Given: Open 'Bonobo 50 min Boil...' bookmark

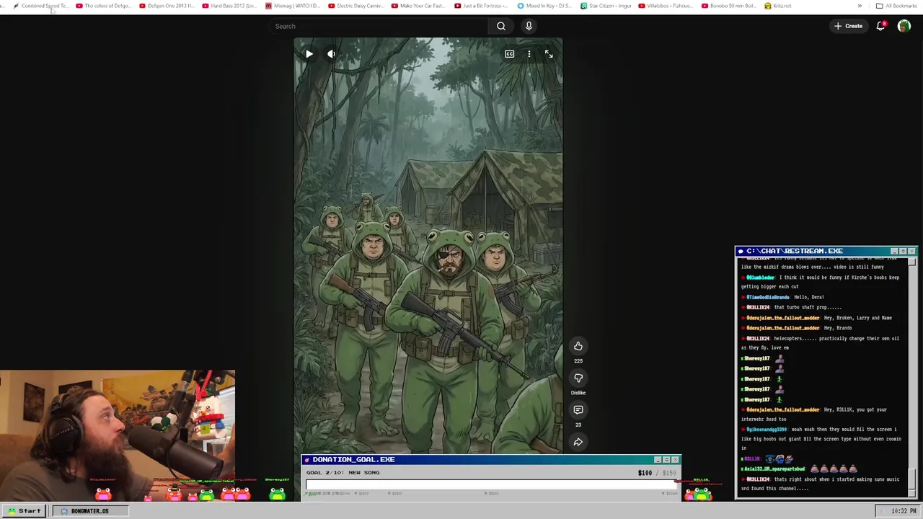Looking at the screenshot, I should coord(729,6).
